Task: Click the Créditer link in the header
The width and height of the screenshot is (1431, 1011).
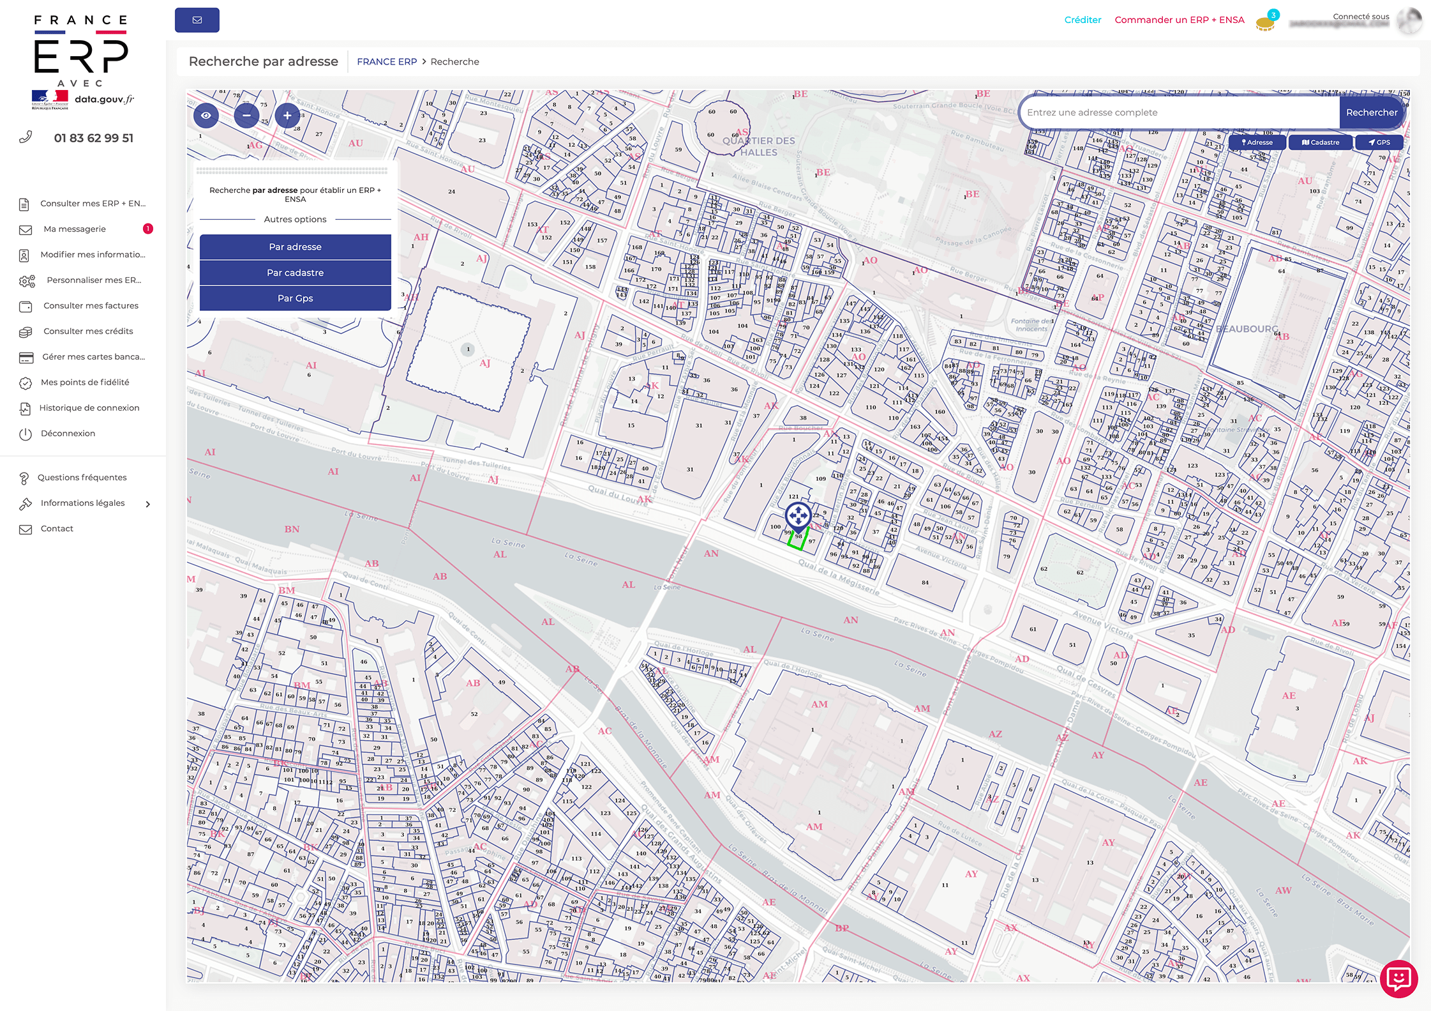Action: 1083,20
